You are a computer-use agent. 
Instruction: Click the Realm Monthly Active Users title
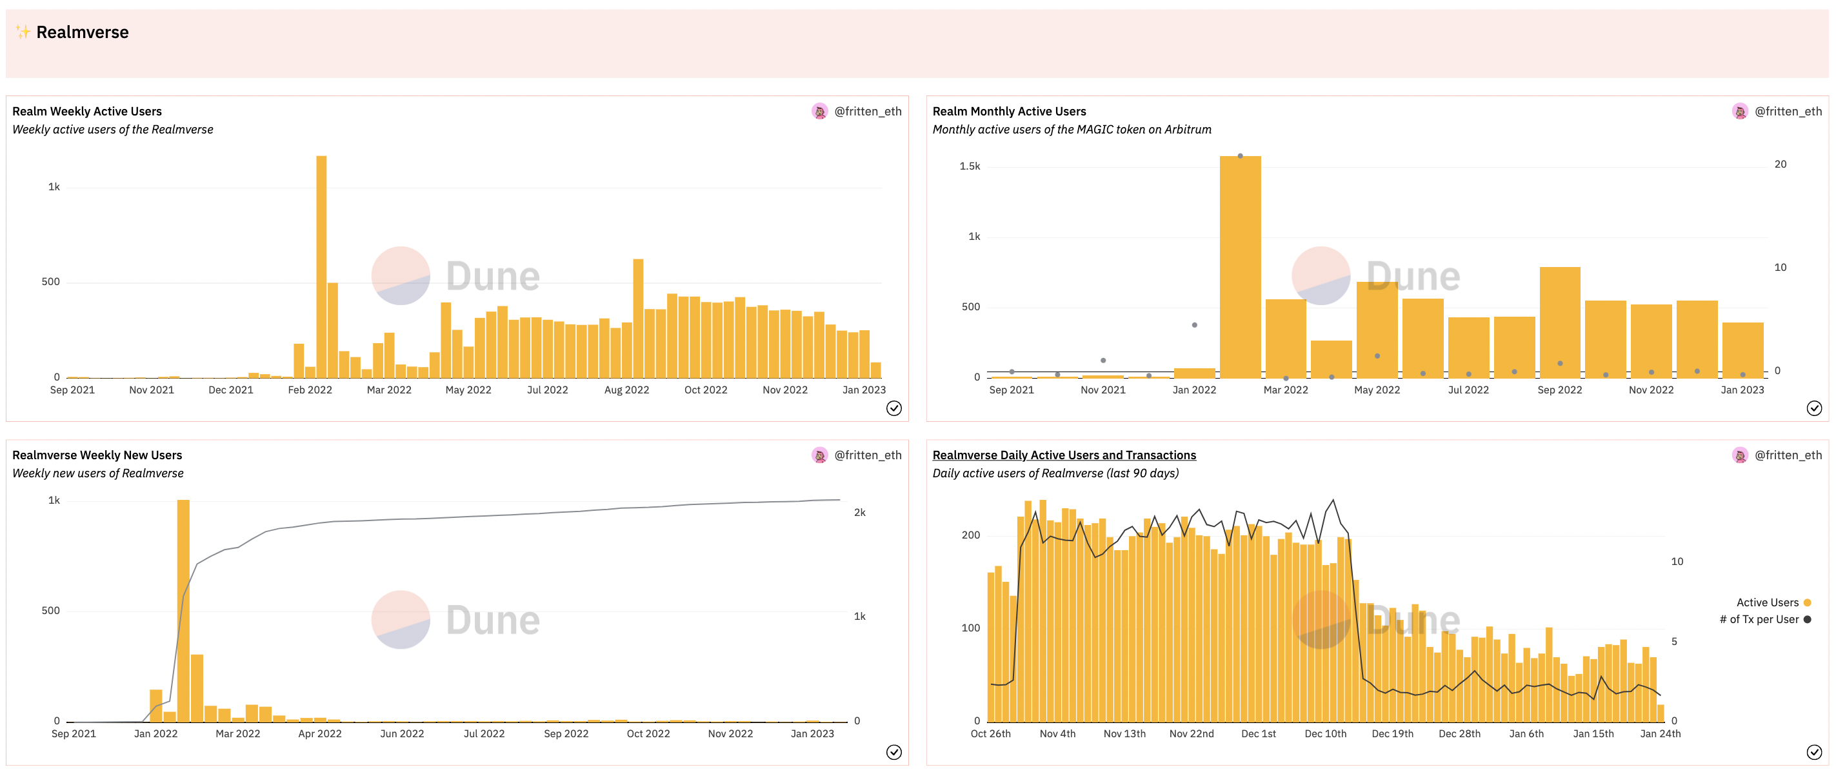(1009, 111)
